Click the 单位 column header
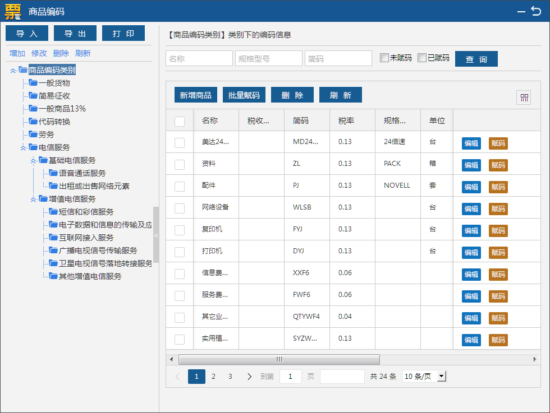This screenshot has width=550, height=413. 437,120
